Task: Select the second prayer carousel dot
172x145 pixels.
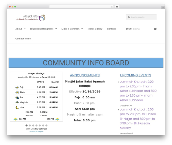Action: pyautogui.click(x=30, y=125)
